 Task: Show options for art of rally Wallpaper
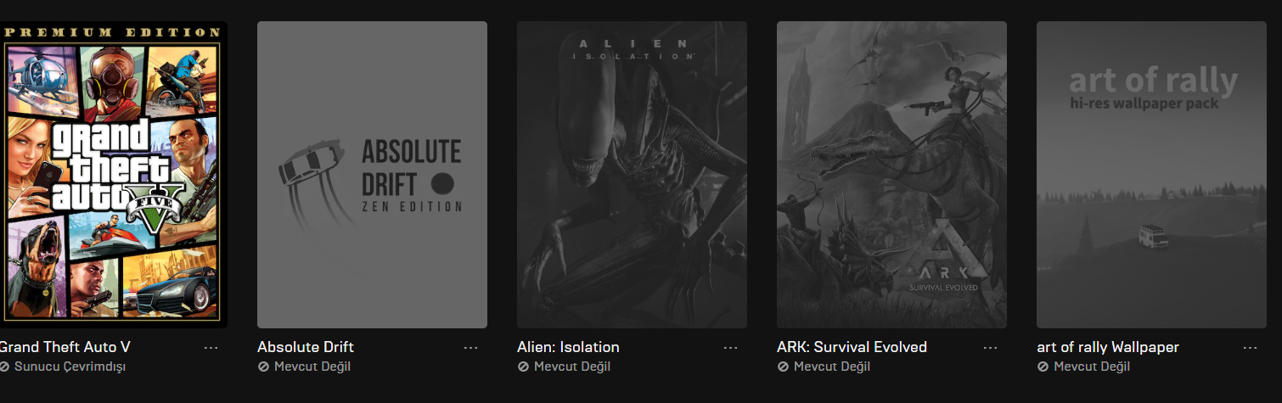click(1250, 348)
